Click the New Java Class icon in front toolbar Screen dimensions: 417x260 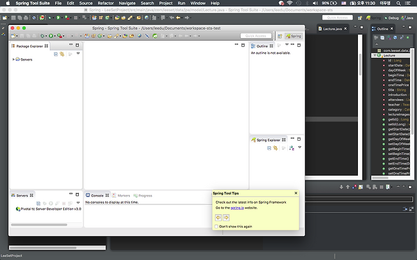pyautogui.click(x=100, y=36)
